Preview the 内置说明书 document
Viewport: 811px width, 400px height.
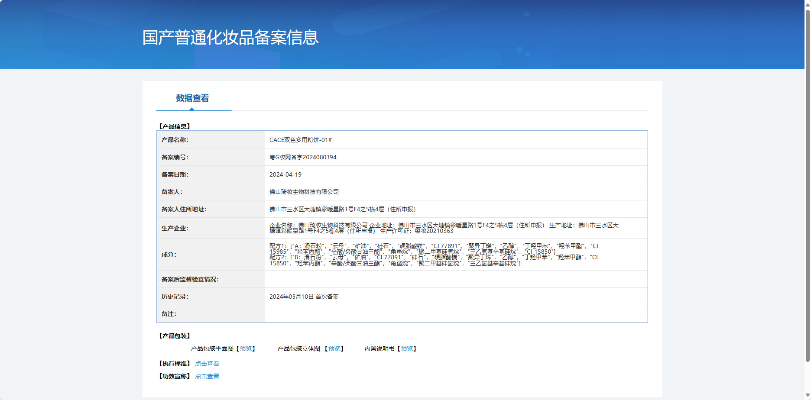click(407, 348)
